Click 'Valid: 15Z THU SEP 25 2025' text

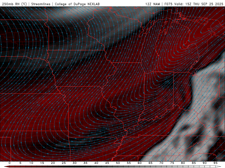pyautogui.click(x=199, y=4)
